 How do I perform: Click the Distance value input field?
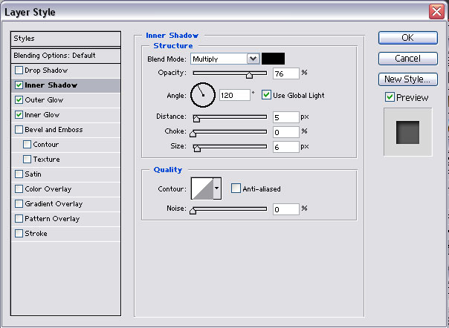coord(285,117)
